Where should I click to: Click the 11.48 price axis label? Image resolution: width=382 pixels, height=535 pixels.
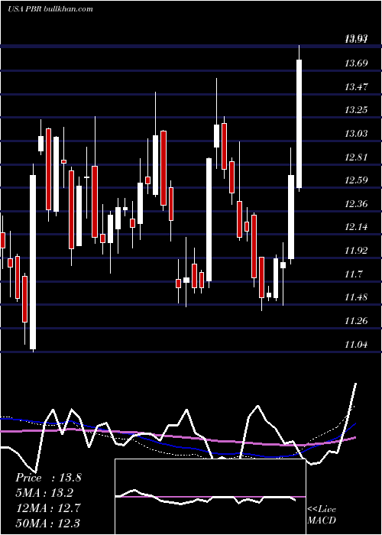[x=356, y=297]
